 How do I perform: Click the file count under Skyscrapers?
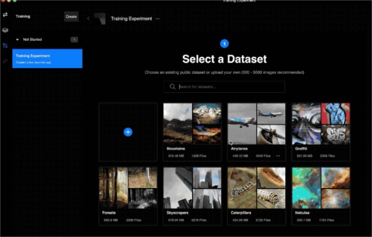(x=199, y=220)
